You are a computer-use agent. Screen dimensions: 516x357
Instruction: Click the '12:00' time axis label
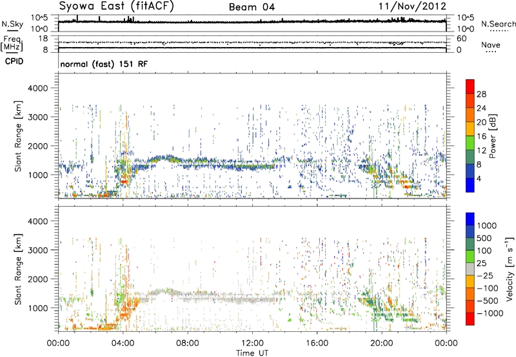click(252, 343)
